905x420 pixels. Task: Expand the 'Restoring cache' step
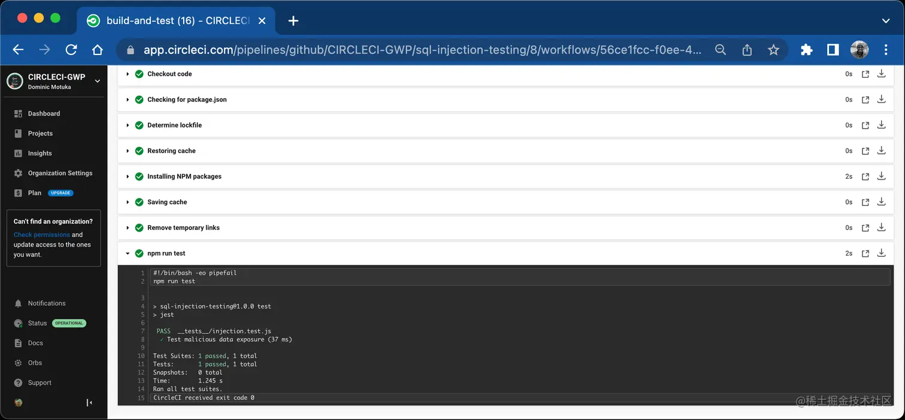(x=127, y=150)
